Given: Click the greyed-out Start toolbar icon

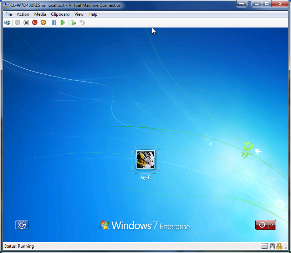Looking at the screenshot, I should 18,23.
